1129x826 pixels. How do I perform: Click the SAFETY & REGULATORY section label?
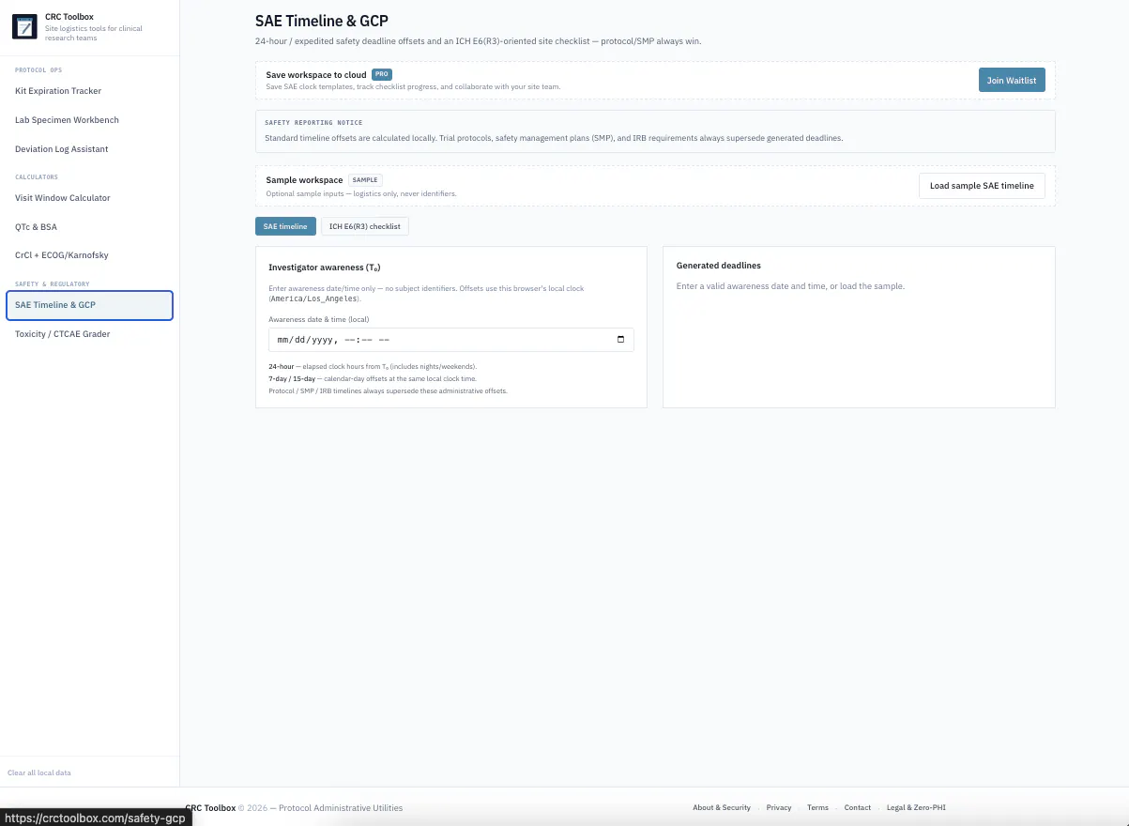click(x=53, y=283)
